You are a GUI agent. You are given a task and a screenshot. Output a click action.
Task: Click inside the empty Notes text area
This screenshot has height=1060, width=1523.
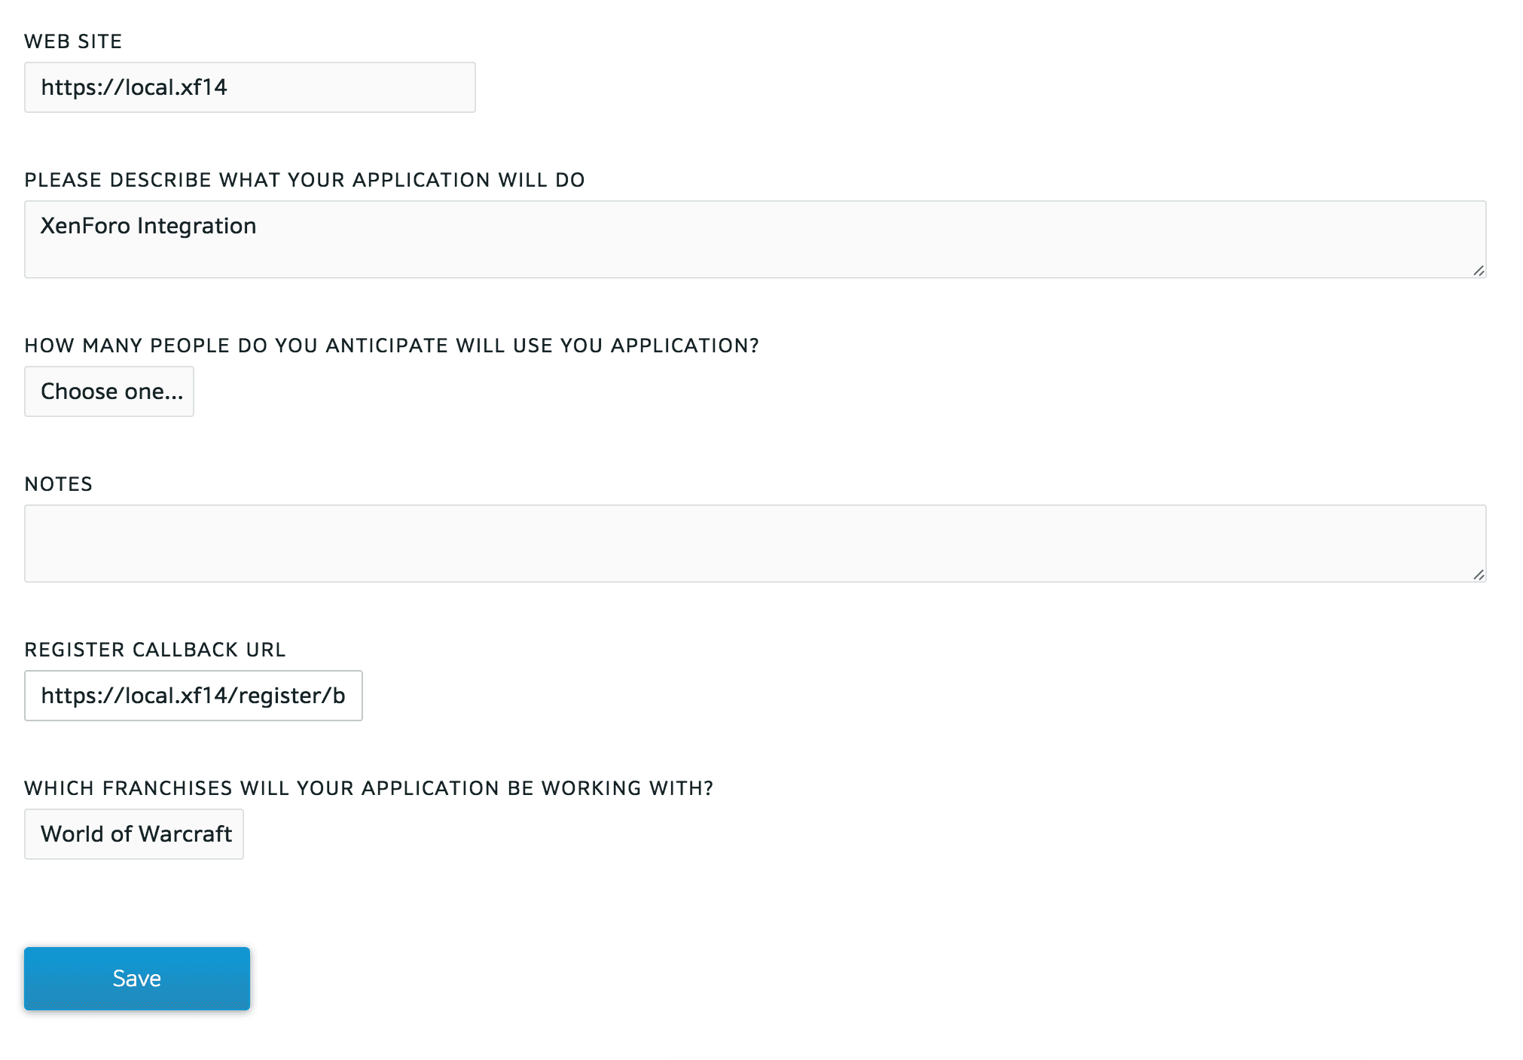755,544
